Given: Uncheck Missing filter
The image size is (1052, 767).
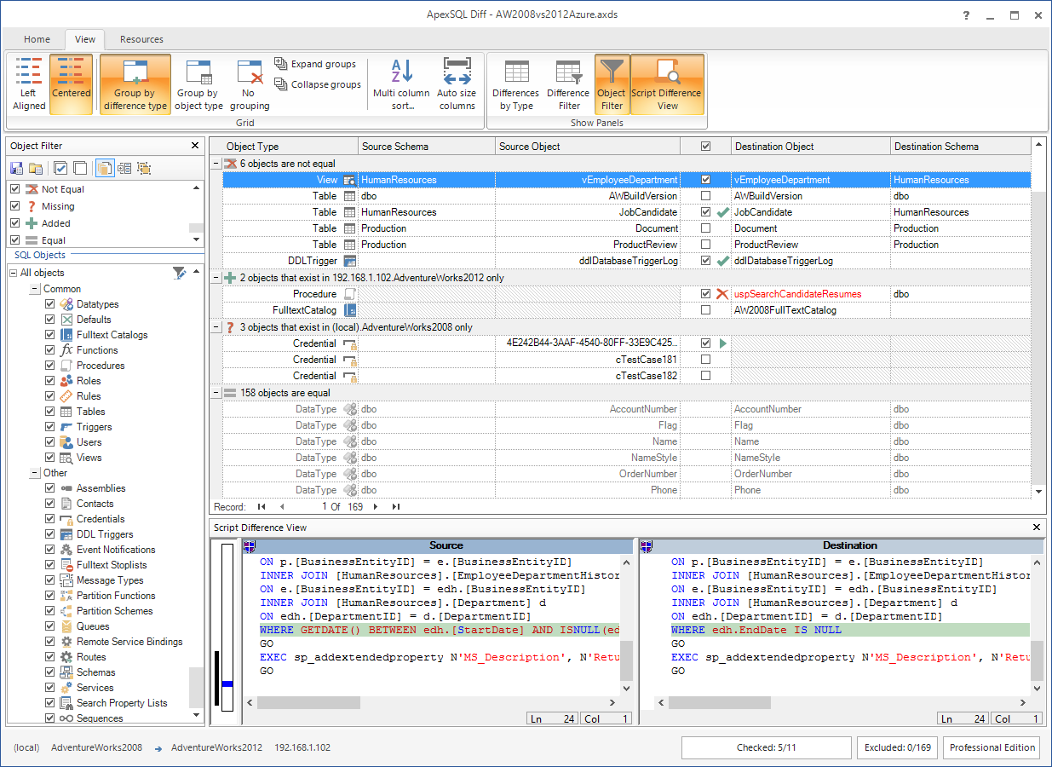Looking at the screenshot, I should pyautogui.click(x=14, y=206).
